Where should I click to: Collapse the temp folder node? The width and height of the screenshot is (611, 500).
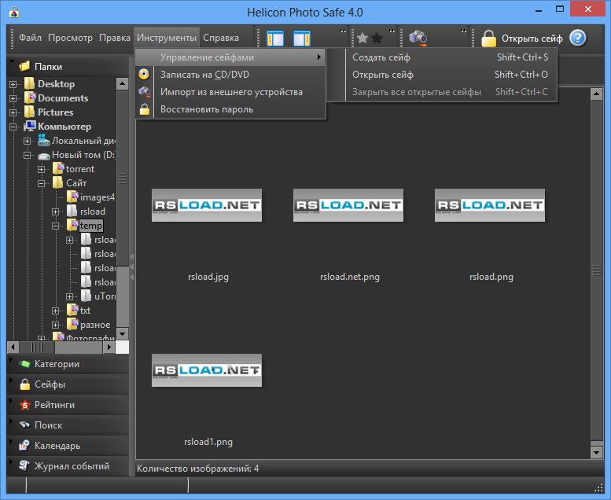[x=55, y=226]
